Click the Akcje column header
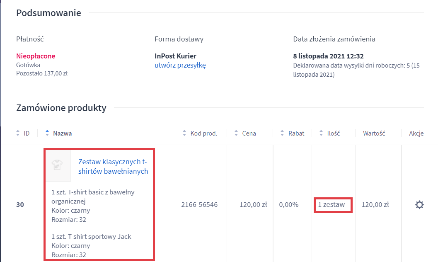This screenshot has height=262, width=438. pyautogui.click(x=416, y=133)
